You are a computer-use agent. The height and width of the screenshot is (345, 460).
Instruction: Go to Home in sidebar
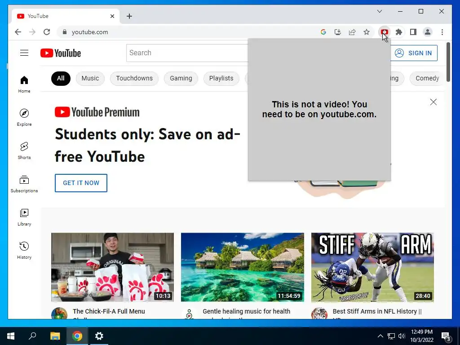click(24, 84)
